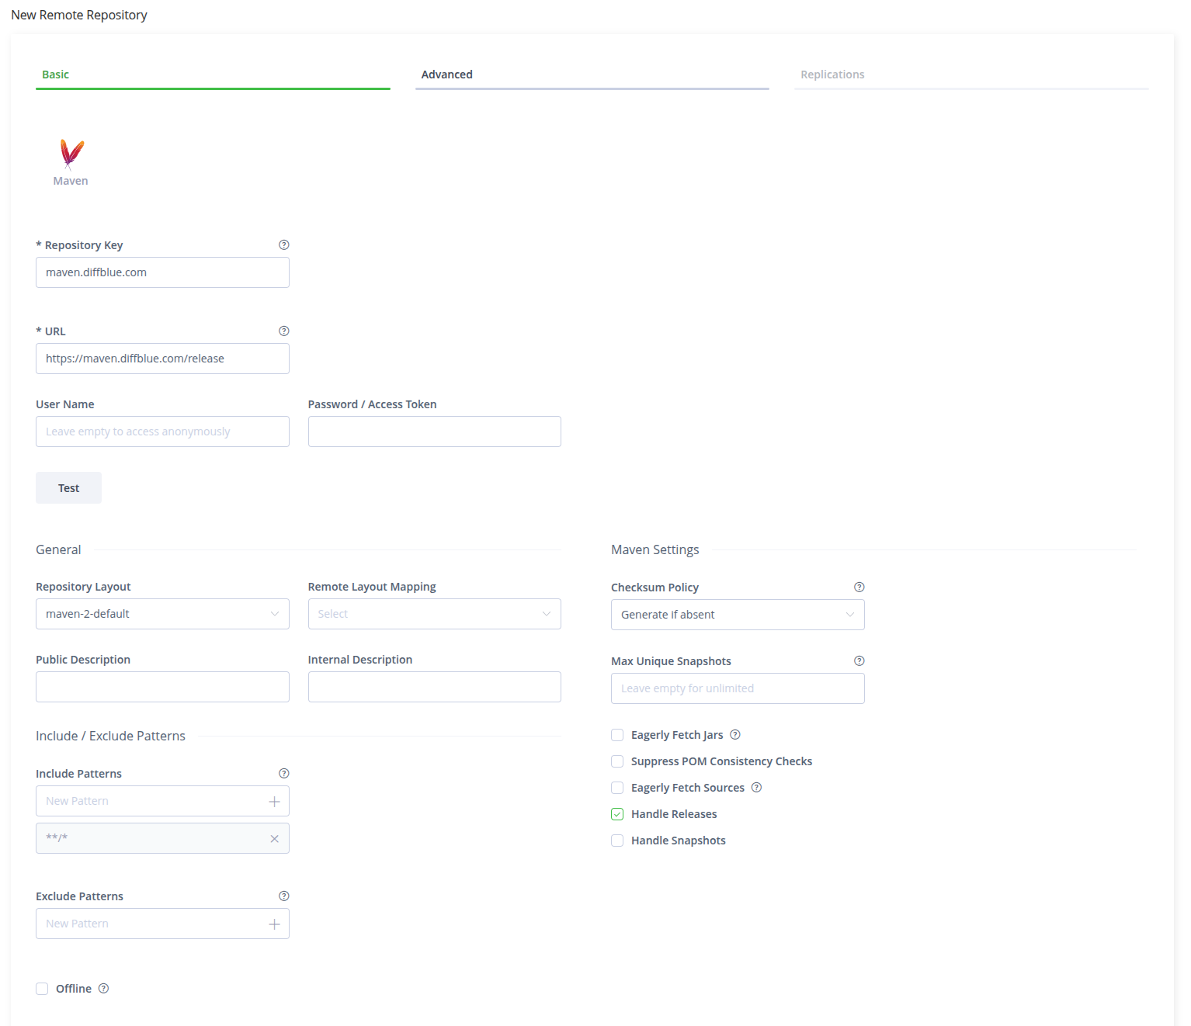
Task: Click the Checksum Policy help icon
Action: click(x=859, y=588)
